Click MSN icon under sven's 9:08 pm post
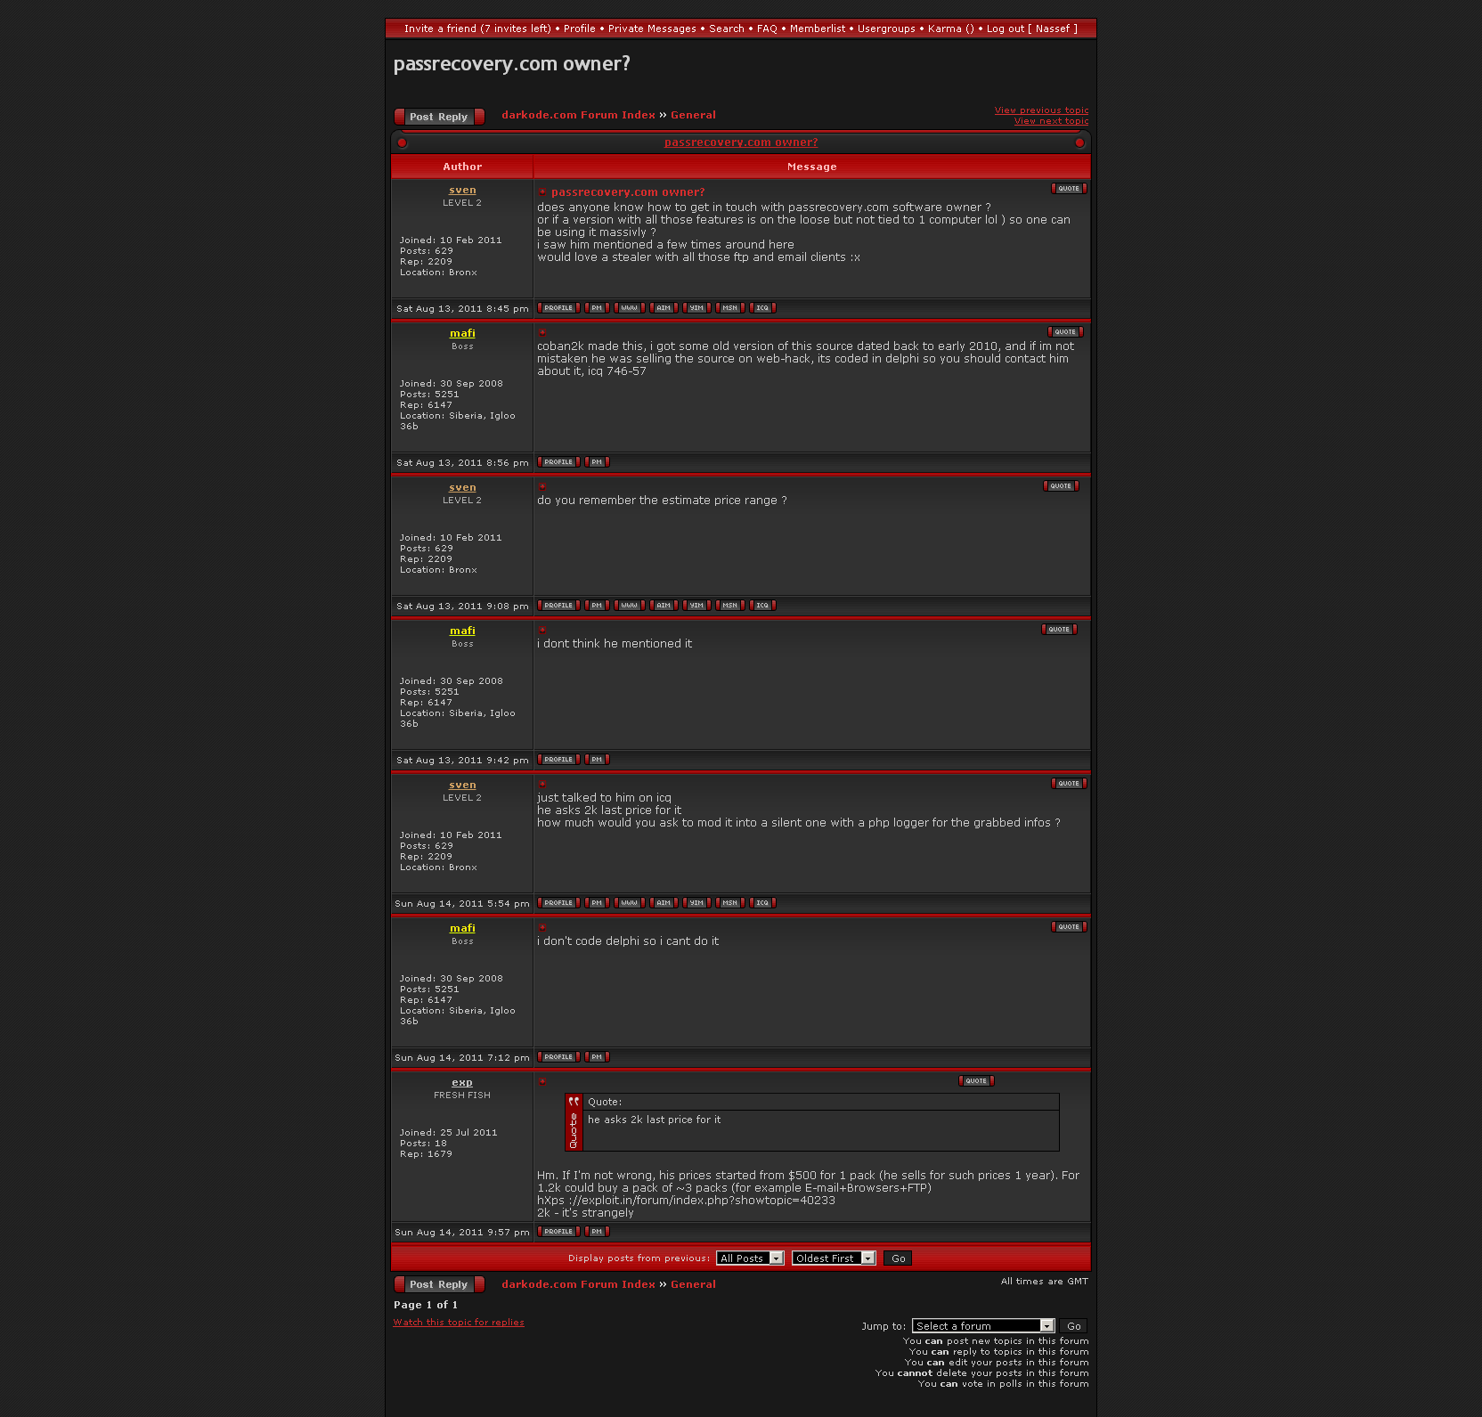1482x1417 pixels. (x=729, y=606)
